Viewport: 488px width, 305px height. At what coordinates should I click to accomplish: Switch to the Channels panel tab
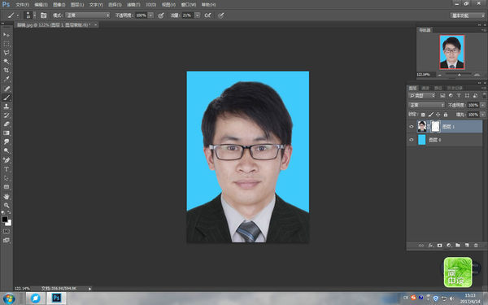[x=425, y=88]
